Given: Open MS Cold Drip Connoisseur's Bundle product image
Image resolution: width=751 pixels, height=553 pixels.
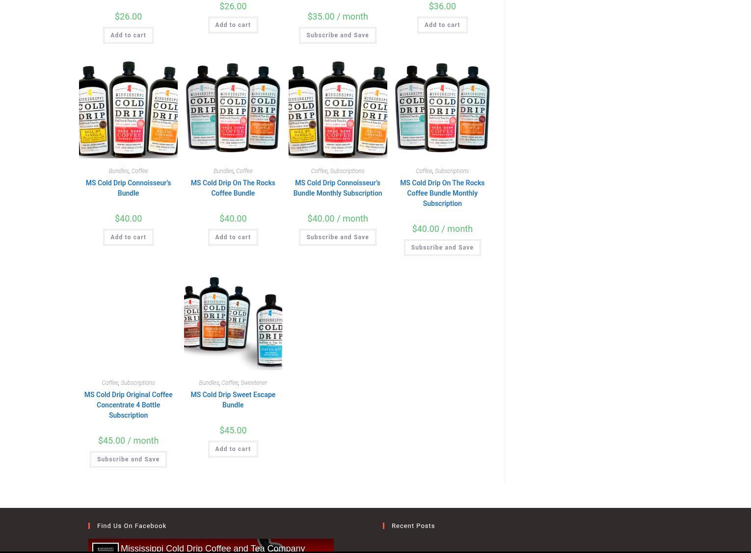Looking at the screenshot, I should coord(128,109).
